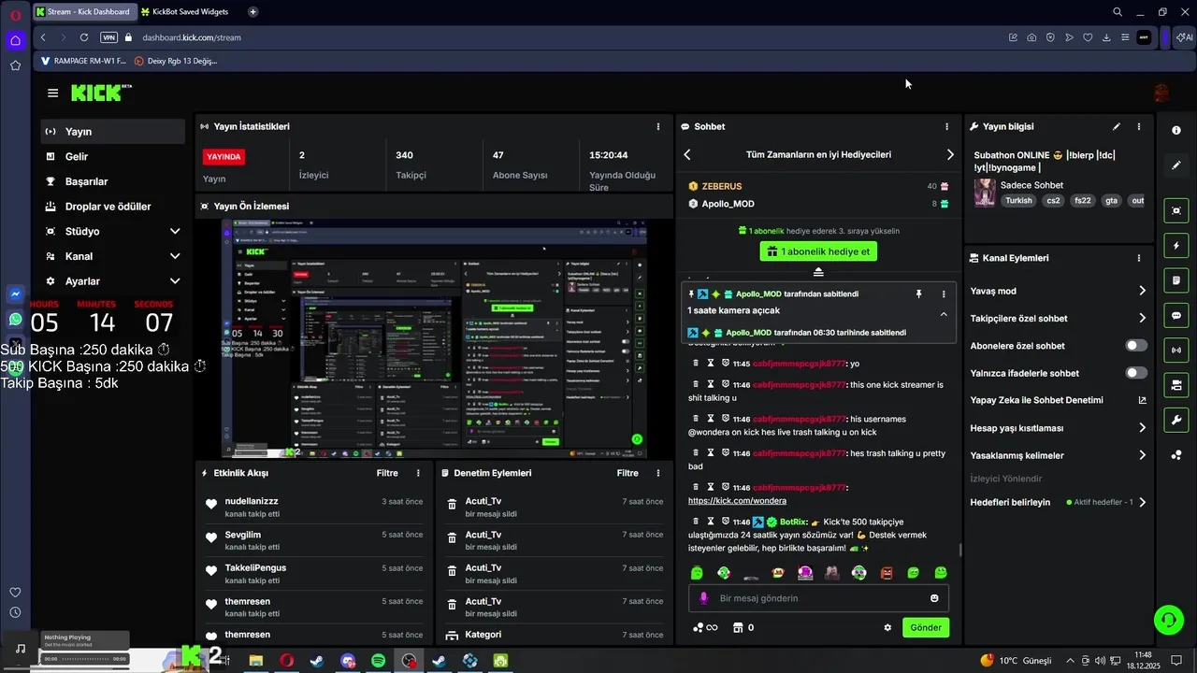Click the Bir mesaj gönderin input
Viewport: 1197px width, 673px height.
(818, 598)
